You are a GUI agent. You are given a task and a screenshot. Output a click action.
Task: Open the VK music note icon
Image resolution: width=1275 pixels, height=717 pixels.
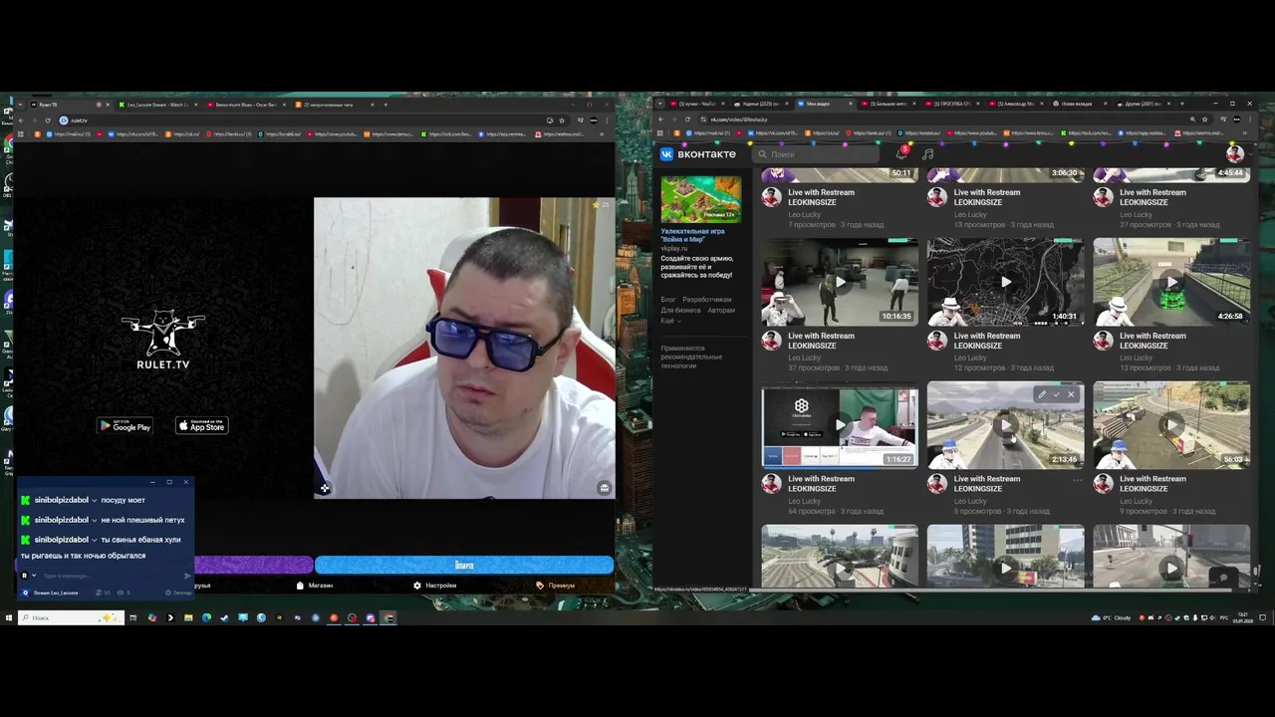click(x=927, y=154)
